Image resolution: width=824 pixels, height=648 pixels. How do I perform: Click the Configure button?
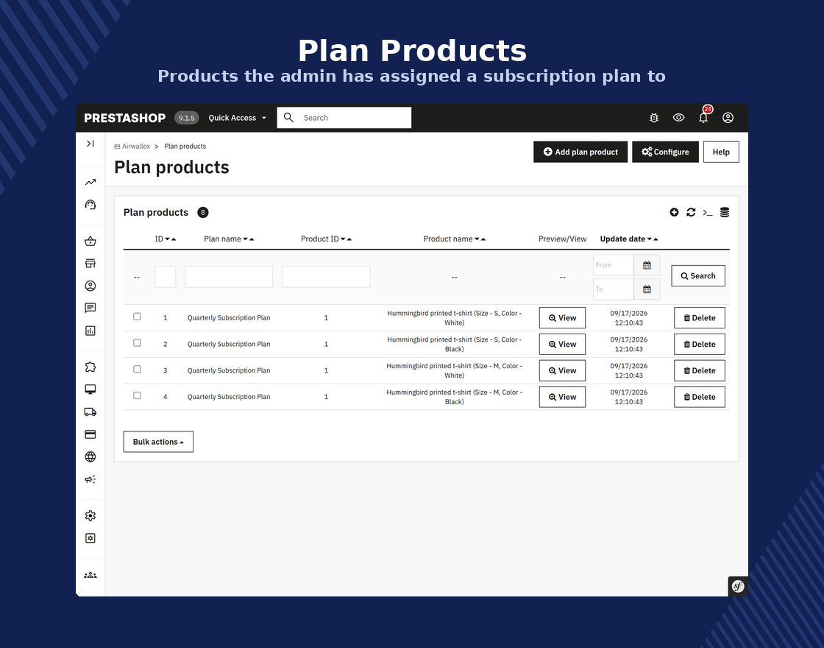click(665, 152)
